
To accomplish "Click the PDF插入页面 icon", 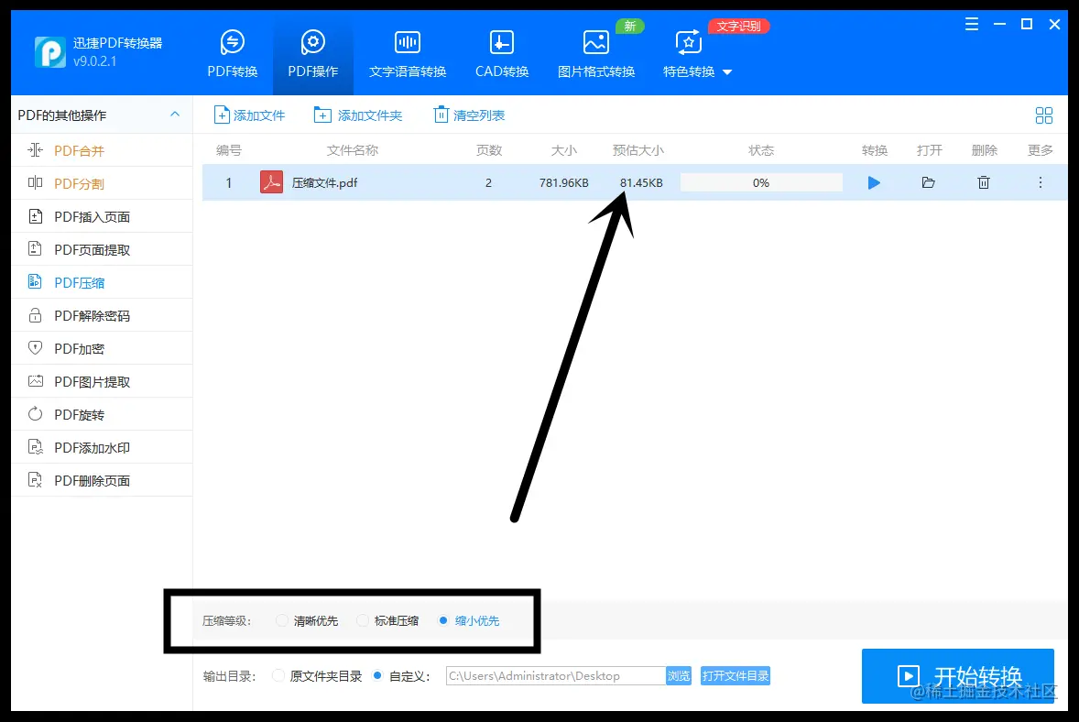I will coord(35,216).
